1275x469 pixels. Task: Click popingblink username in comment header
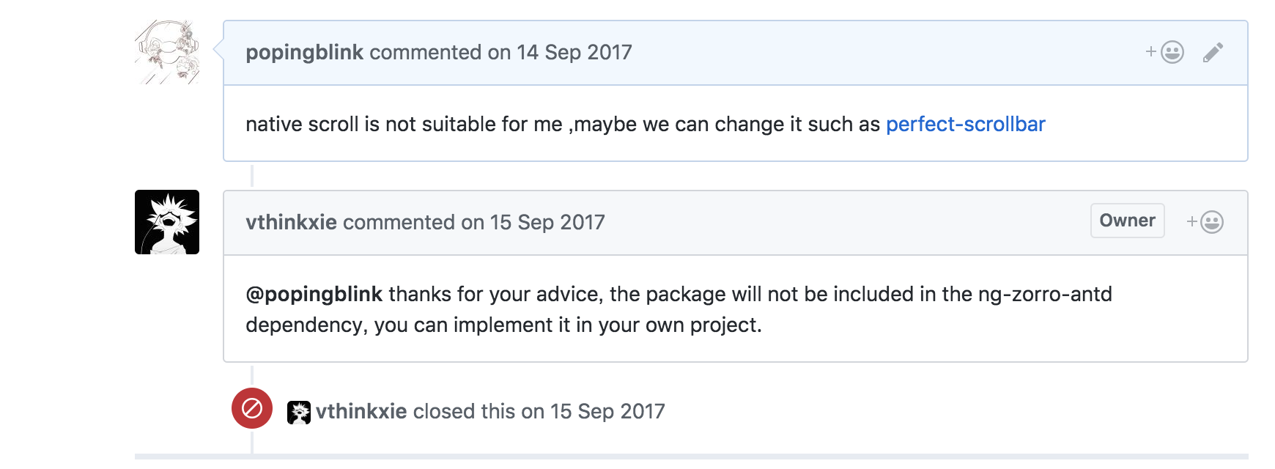click(304, 53)
